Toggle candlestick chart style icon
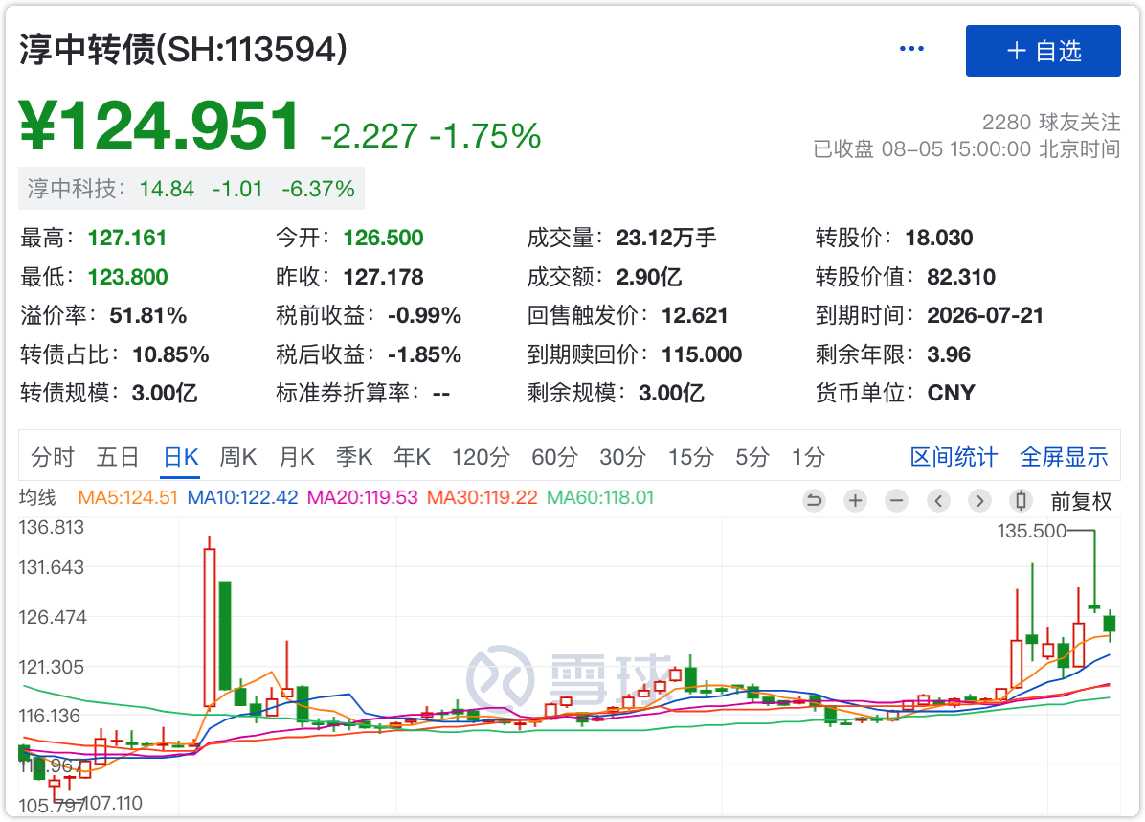 1021,500
